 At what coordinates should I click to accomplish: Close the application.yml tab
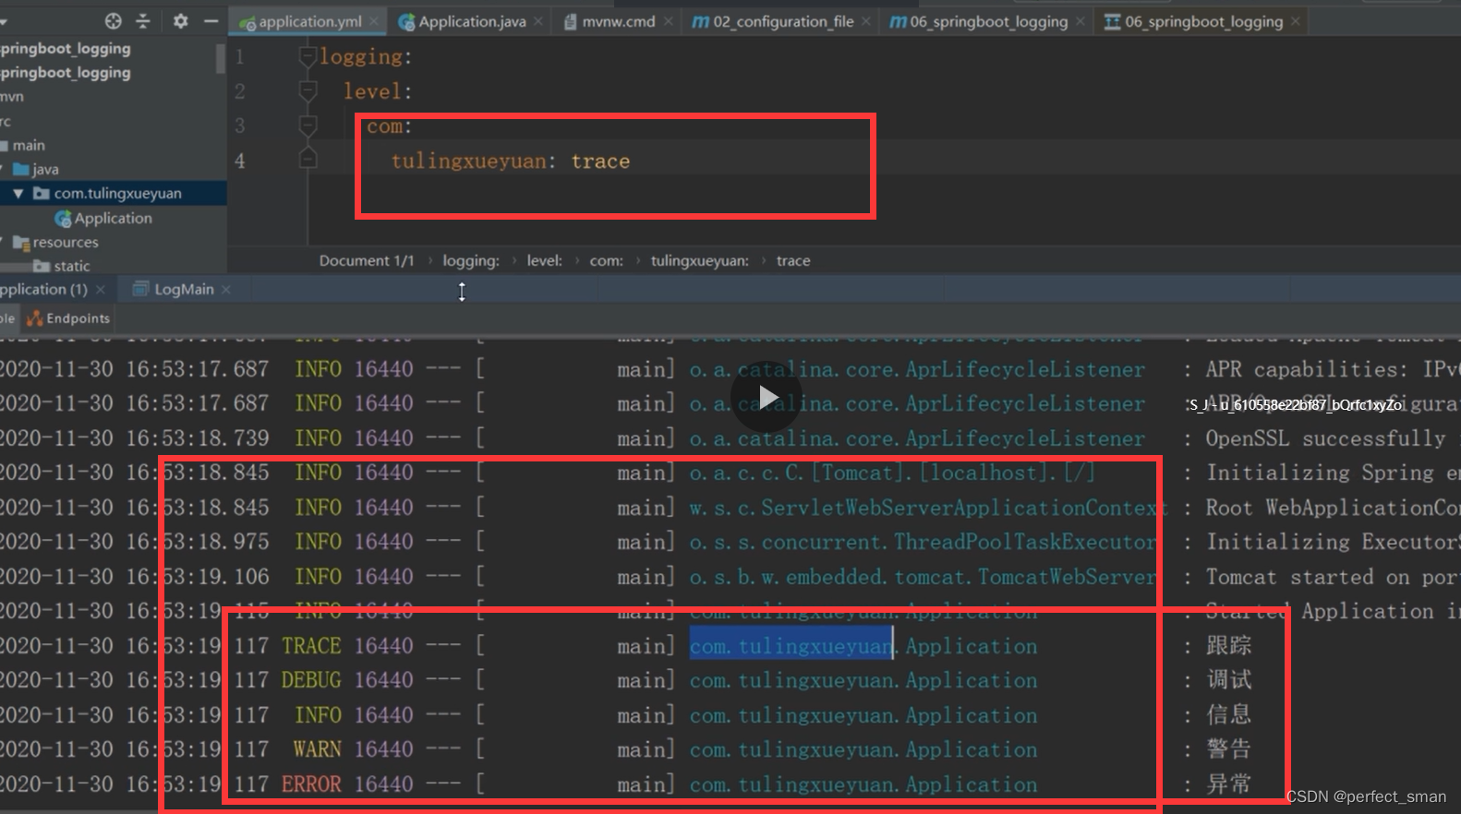[x=374, y=21]
